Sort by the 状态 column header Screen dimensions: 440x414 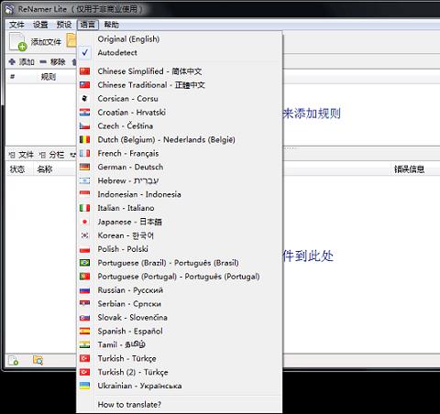click(x=17, y=169)
